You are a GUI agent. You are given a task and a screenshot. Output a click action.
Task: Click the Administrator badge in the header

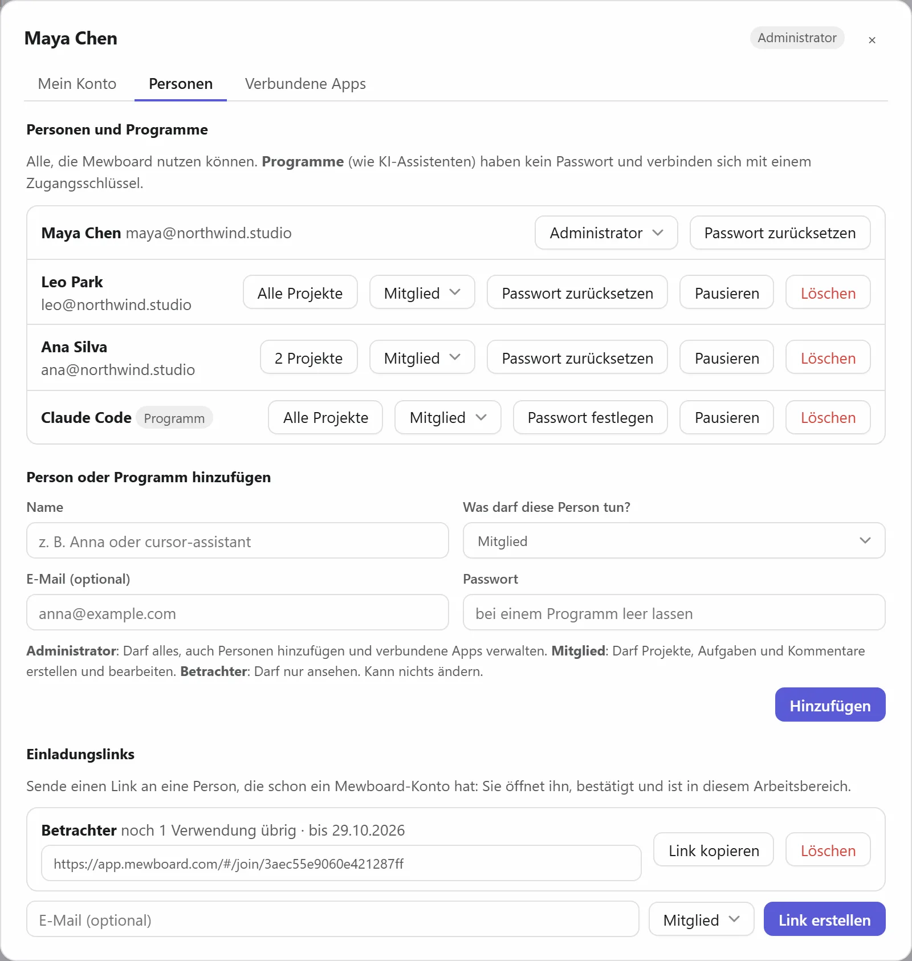coord(797,38)
